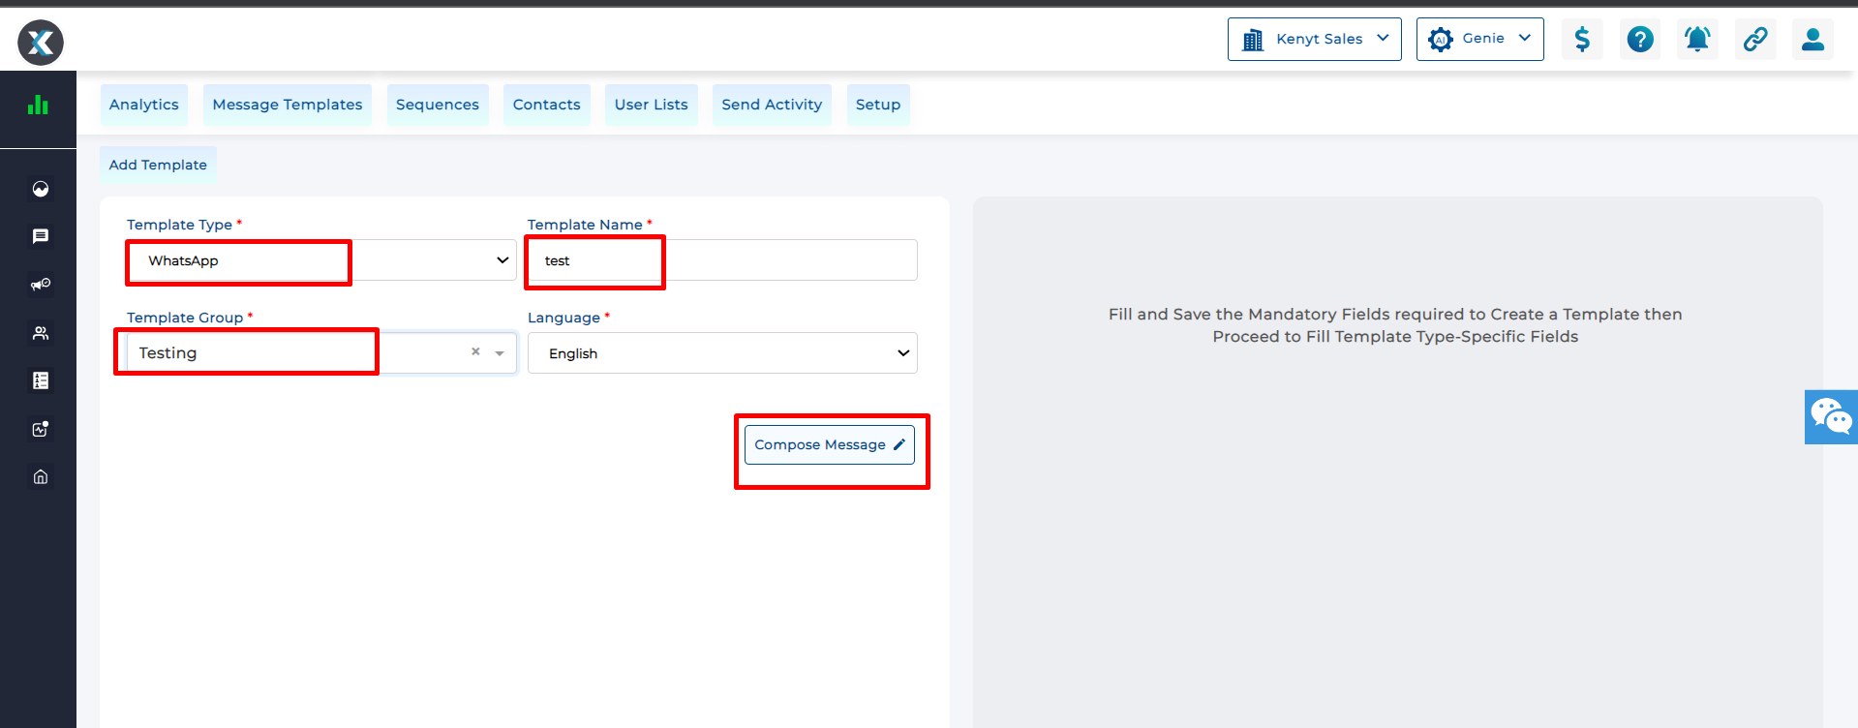Click the green bar chart sidebar icon

(x=38, y=105)
